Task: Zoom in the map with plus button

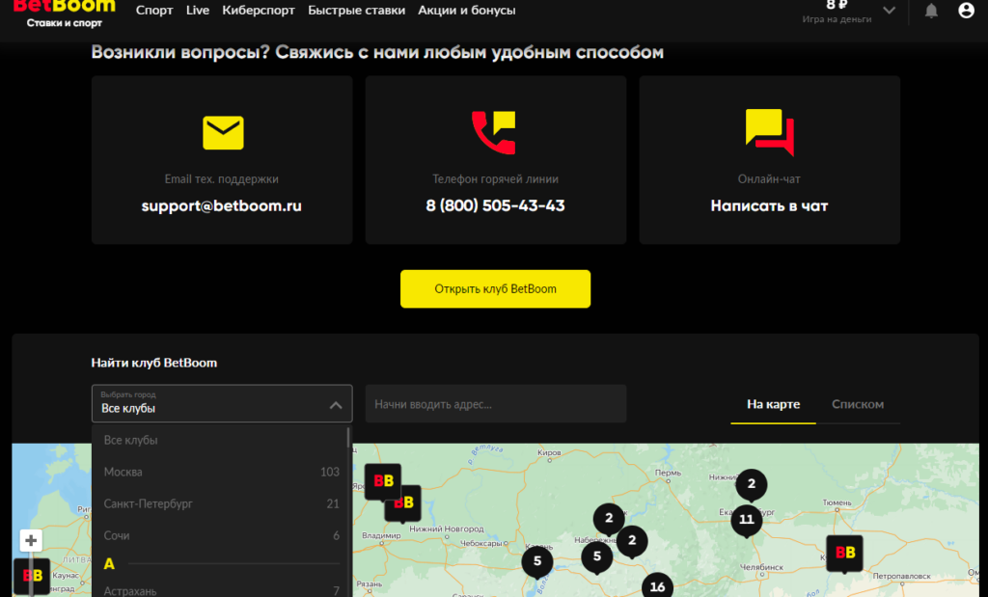Action: coord(31,540)
